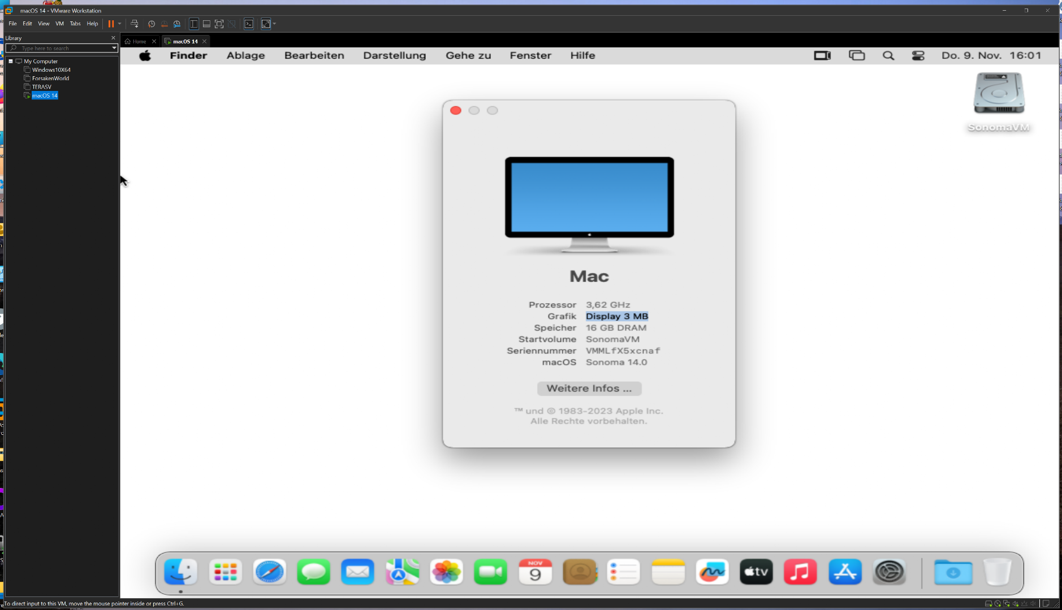Pause the running virtual machine
1062x610 pixels.
point(111,24)
